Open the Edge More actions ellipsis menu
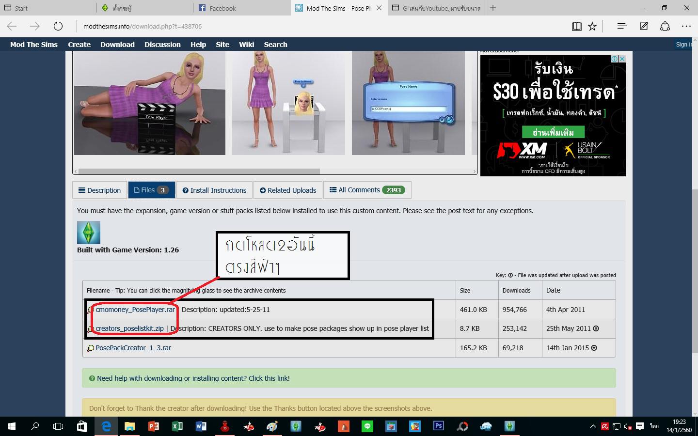The width and height of the screenshot is (698, 436). pyautogui.click(x=686, y=26)
